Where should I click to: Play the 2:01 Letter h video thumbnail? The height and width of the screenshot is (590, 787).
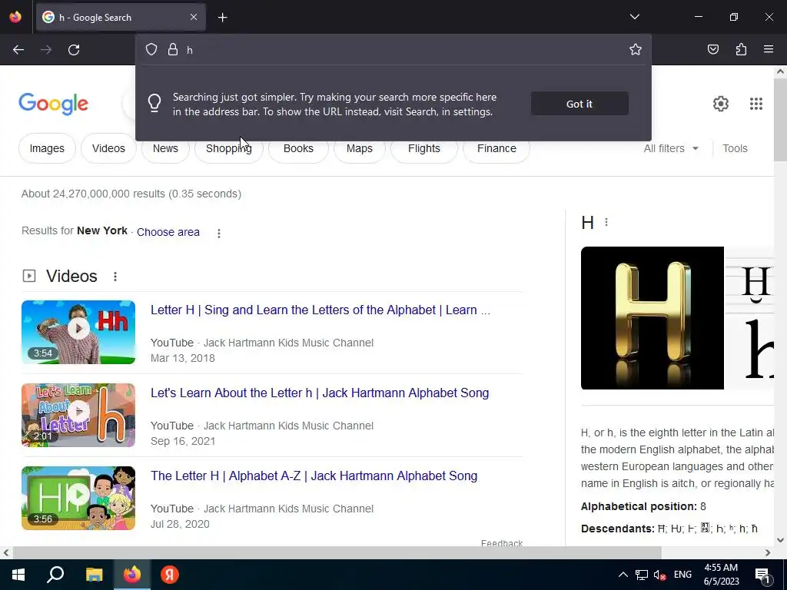click(78, 415)
